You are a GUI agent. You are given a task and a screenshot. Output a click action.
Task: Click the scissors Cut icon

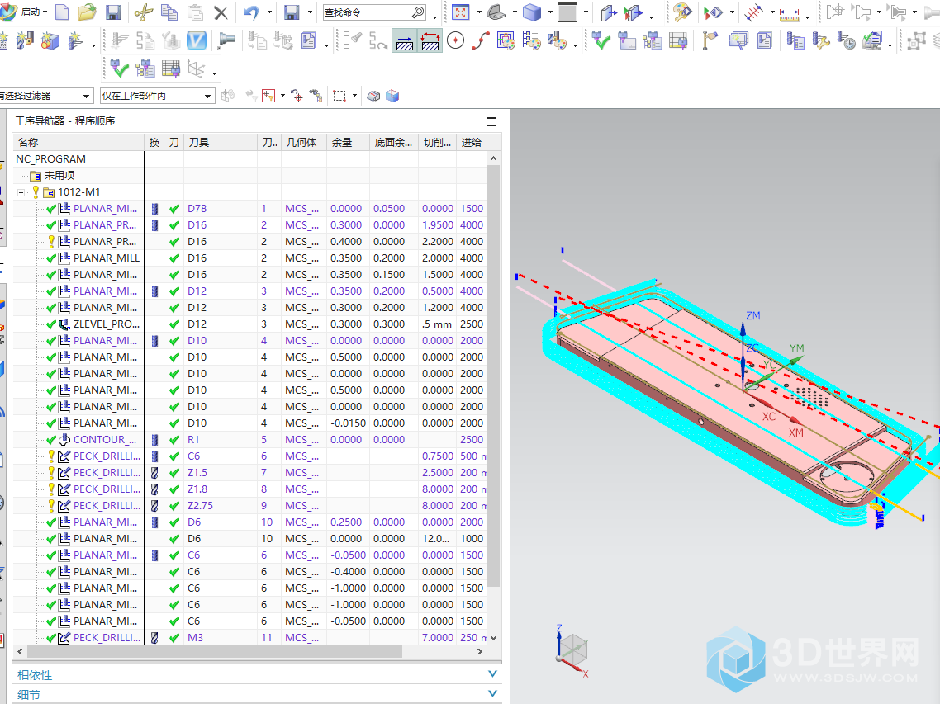pyautogui.click(x=143, y=12)
